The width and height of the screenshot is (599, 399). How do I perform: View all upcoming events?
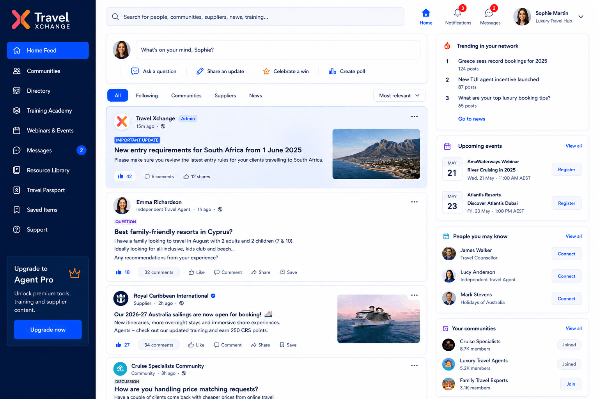coord(574,146)
